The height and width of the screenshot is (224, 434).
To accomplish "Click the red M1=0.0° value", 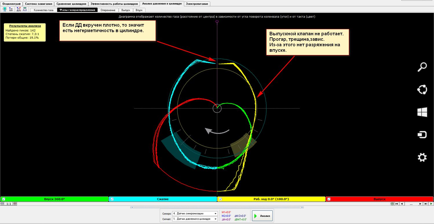I will (x=226, y=212).
